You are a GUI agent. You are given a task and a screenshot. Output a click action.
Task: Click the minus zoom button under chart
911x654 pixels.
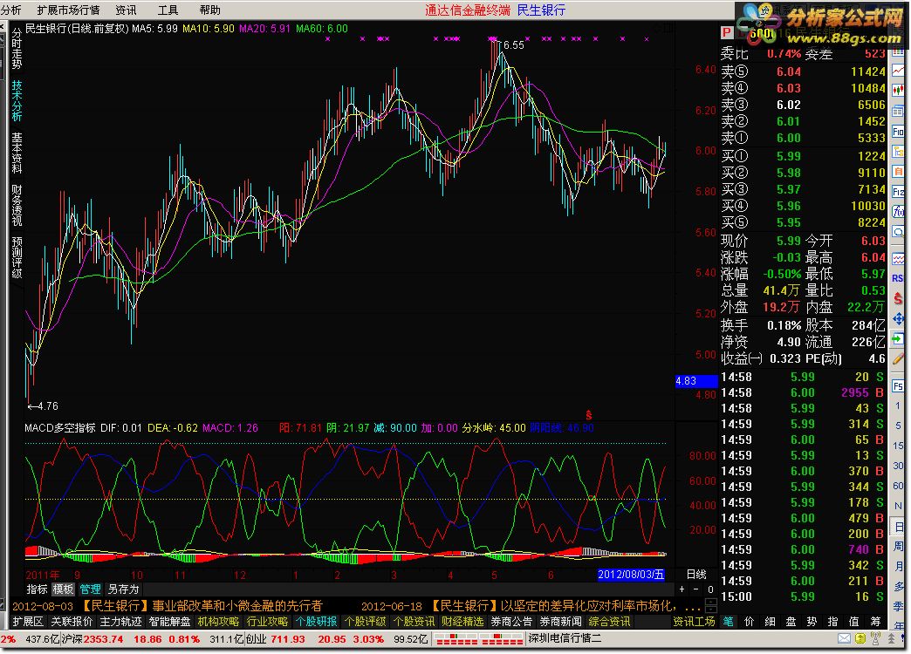tap(696, 589)
